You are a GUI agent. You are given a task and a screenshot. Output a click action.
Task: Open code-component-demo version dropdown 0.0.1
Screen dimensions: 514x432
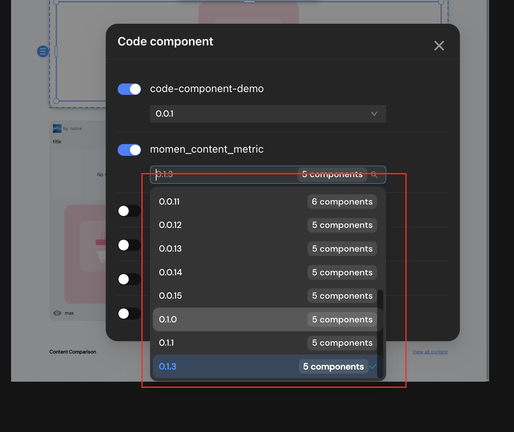[x=268, y=114]
